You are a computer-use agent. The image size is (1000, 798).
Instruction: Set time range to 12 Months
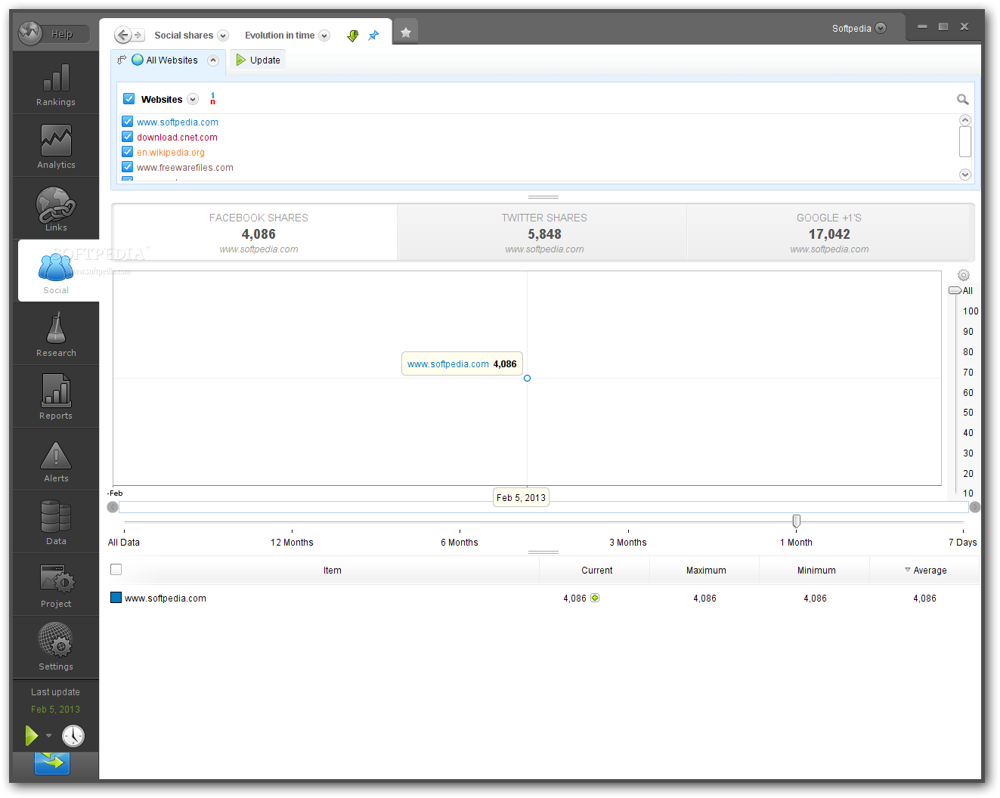coord(292,542)
